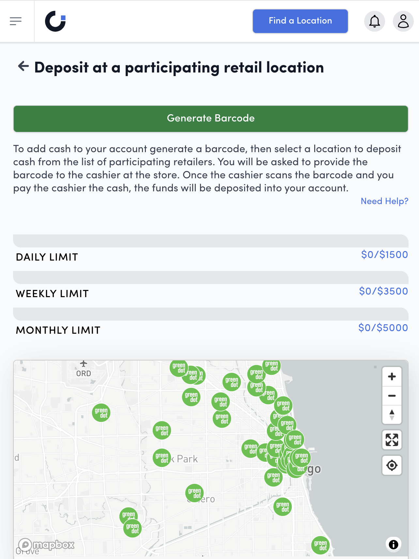This screenshot has width=419, height=559.
Task: Open the account profile icon
Action: pyautogui.click(x=404, y=21)
